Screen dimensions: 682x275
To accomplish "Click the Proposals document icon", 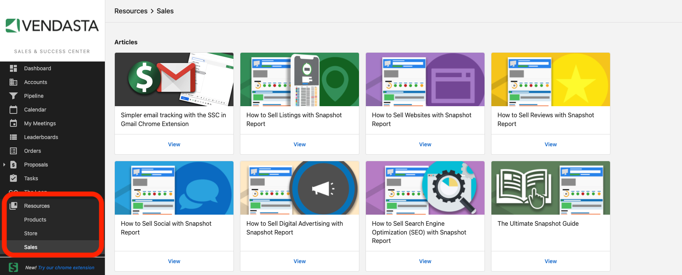I will [13, 165].
